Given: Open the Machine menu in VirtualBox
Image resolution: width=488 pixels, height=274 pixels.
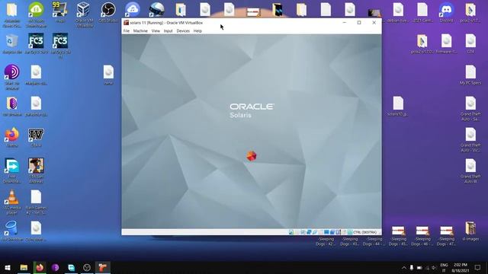Looking at the screenshot, I should click(x=140, y=31).
